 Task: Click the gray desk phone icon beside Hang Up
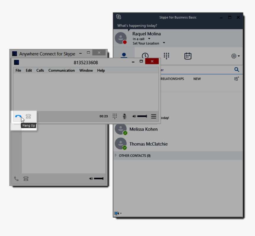coord(28,117)
